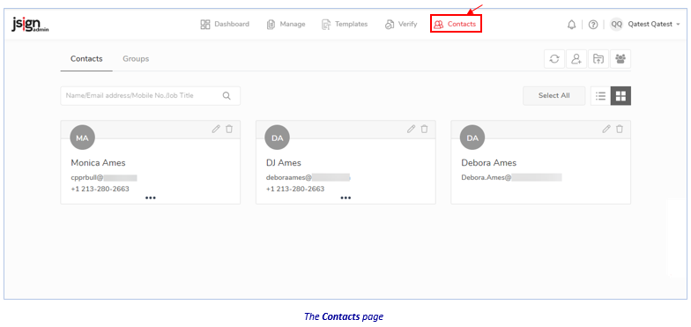Edit Debora Ames contact
This screenshot has width=691, height=327.
pyautogui.click(x=606, y=129)
